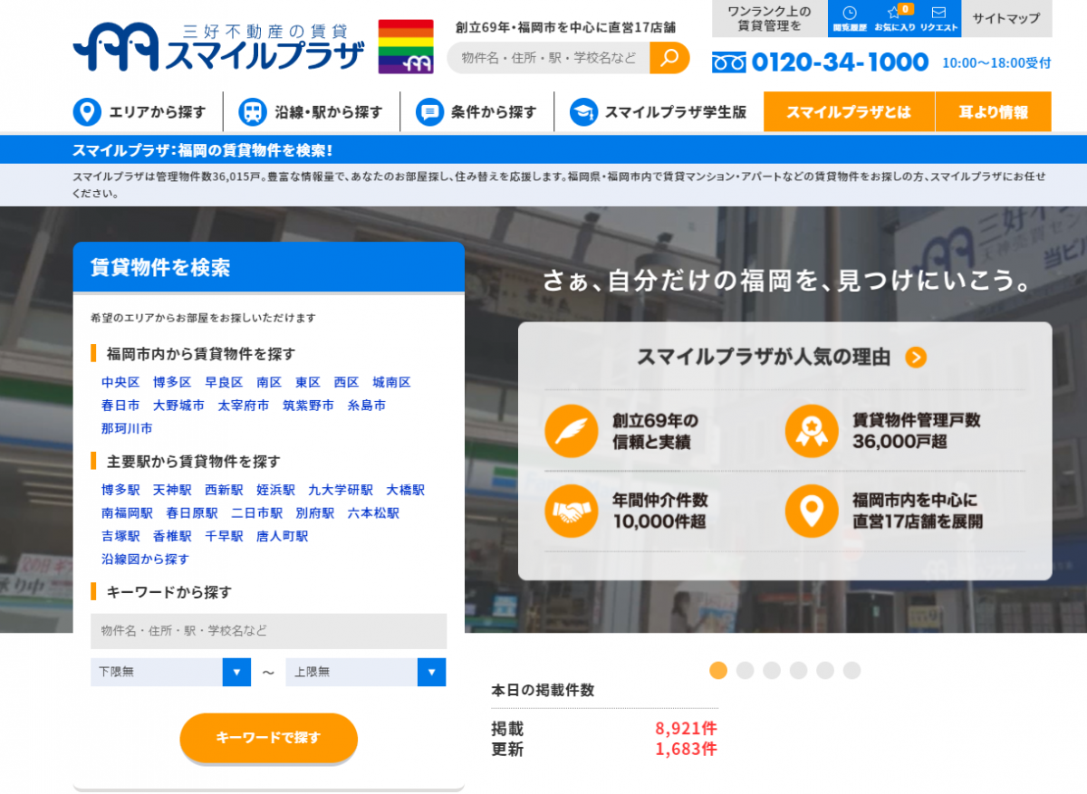This screenshot has width=1087, height=794.
Task: Select 博多区 area link
Action: tap(172, 382)
